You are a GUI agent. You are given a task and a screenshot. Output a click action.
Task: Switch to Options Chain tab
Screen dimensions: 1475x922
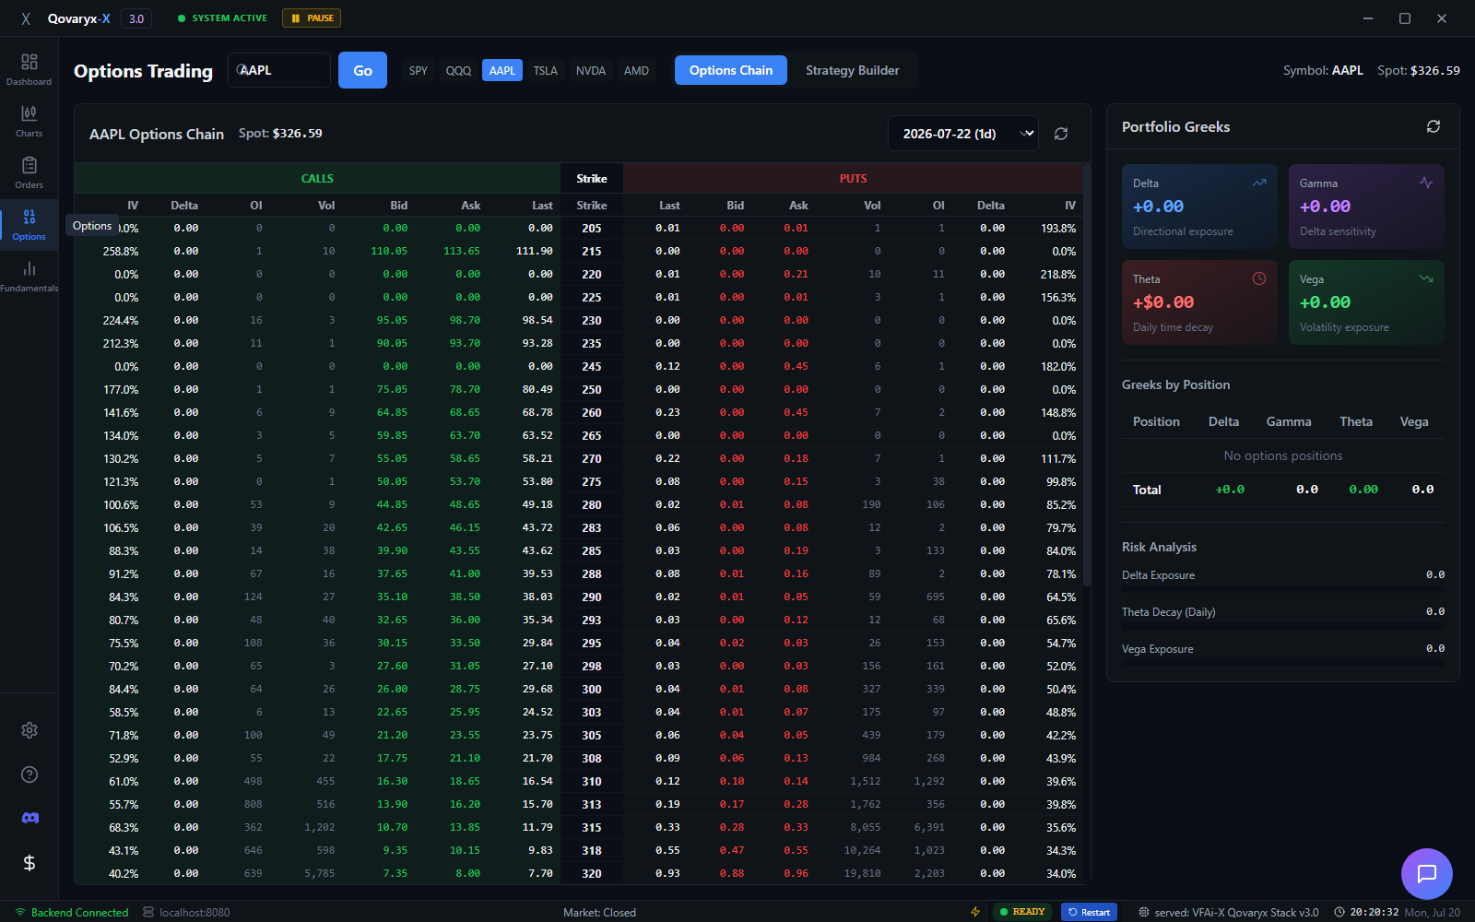731,70
